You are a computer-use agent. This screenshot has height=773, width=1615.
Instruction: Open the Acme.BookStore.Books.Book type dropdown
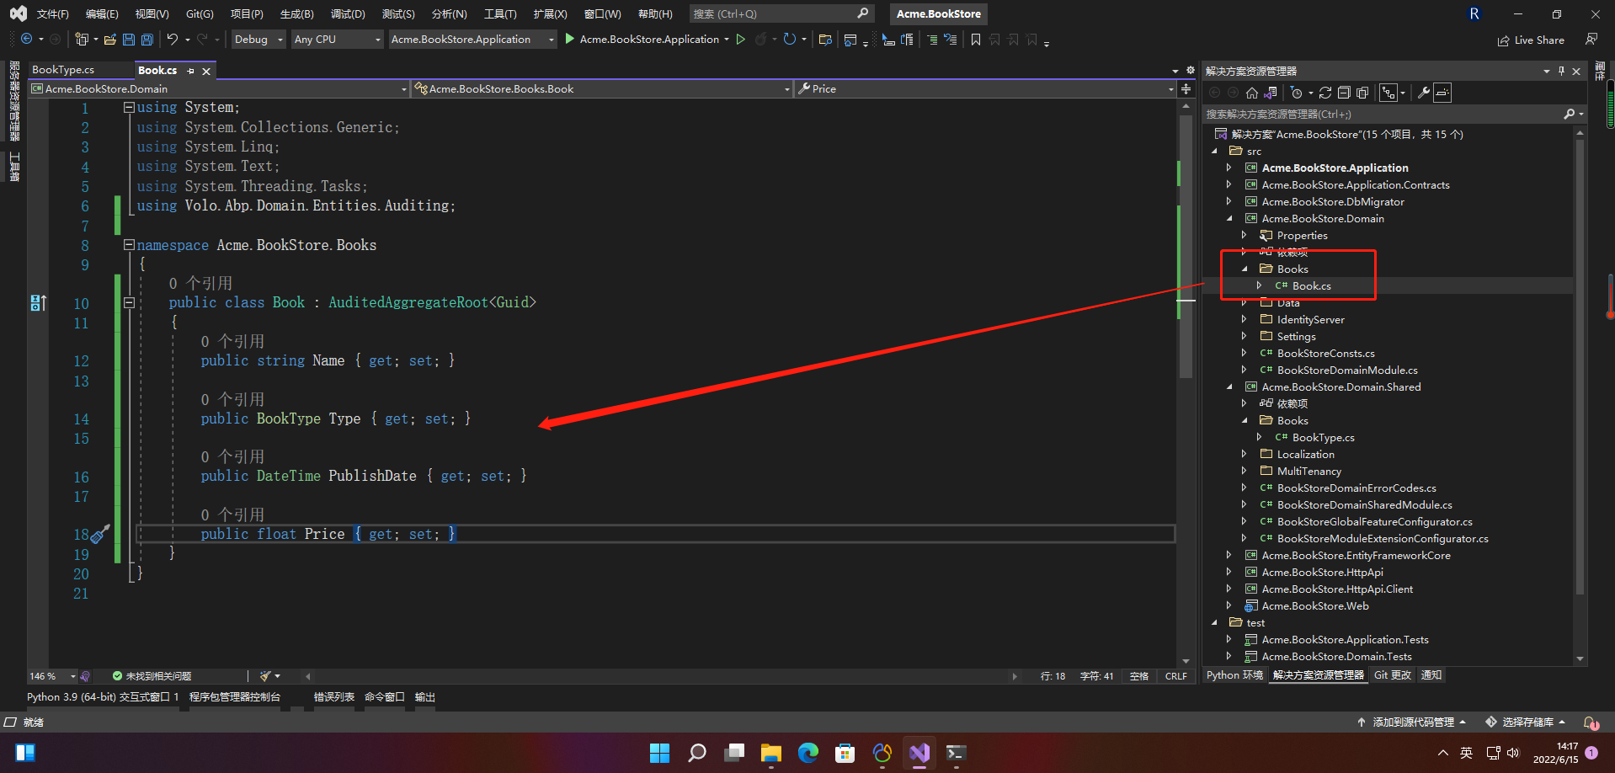click(602, 88)
